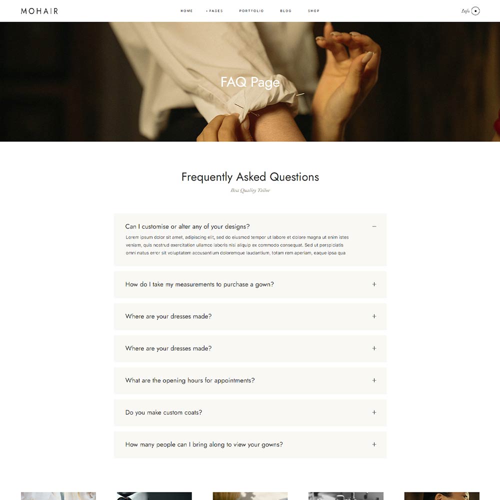Screen dimensions: 500x500
Task: Open the Home menu item
Action: 186,11
